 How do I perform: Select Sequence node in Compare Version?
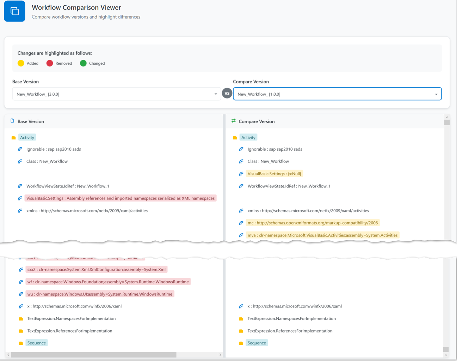(257, 343)
